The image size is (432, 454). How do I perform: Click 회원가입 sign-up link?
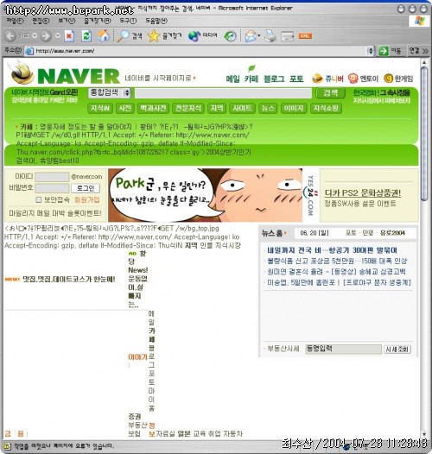(x=87, y=199)
